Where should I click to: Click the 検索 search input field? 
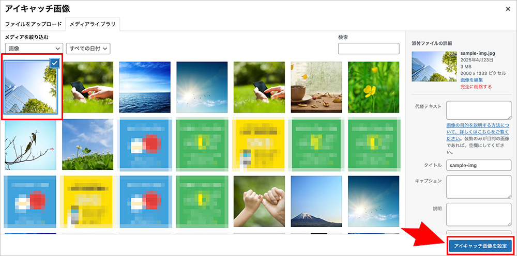369,49
